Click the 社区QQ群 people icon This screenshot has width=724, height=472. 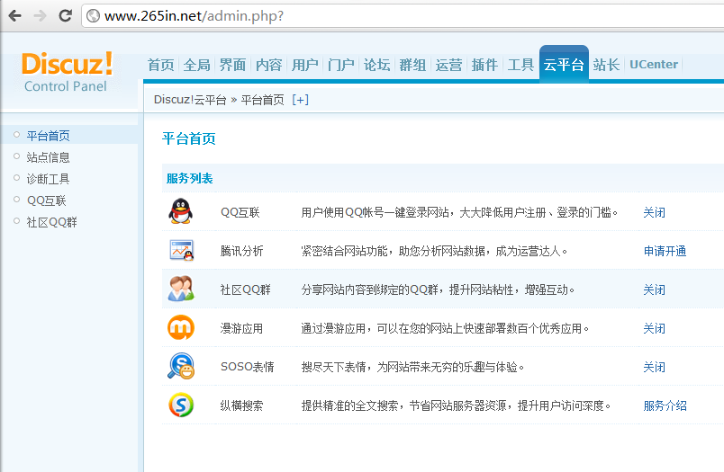(x=181, y=289)
